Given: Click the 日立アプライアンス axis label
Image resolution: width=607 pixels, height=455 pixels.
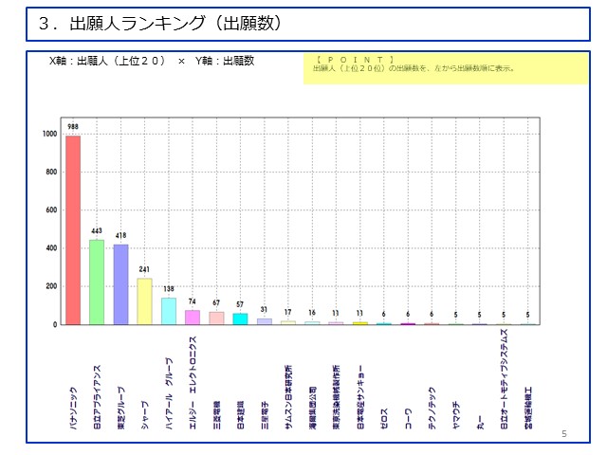Looking at the screenshot, I should coord(97,397).
